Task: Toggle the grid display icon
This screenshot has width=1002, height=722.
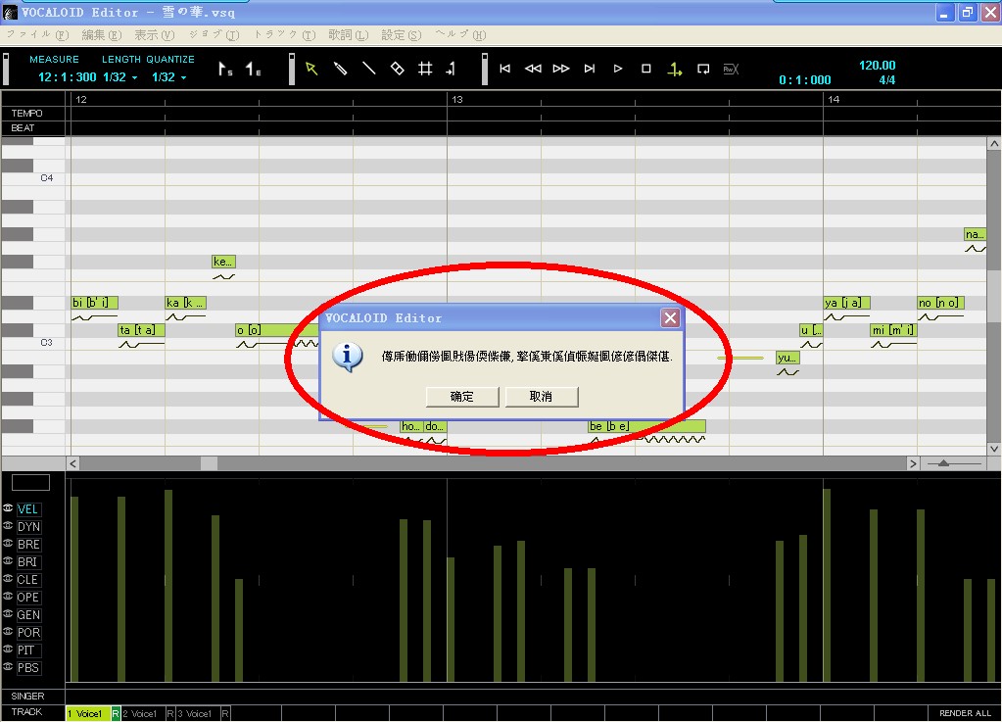Action: click(x=425, y=69)
